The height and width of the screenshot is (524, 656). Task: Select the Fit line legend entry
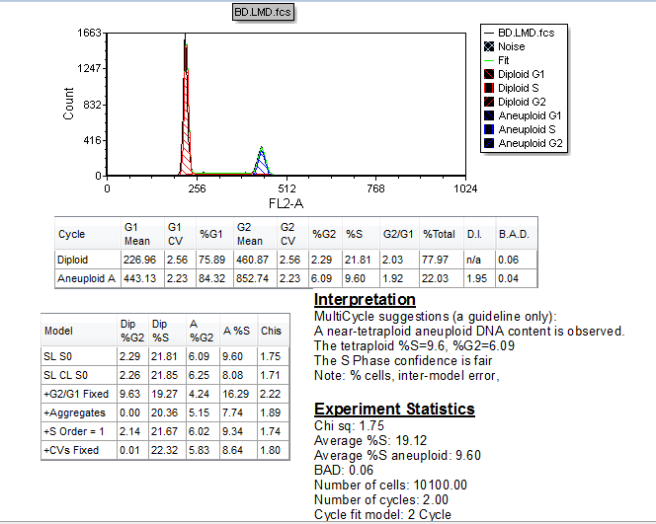click(x=504, y=60)
